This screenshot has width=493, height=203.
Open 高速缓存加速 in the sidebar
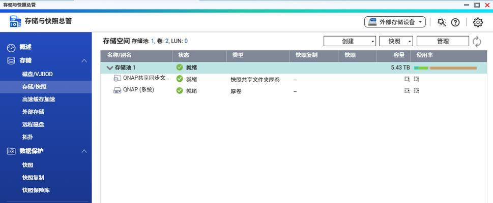pyautogui.click(x=39, y=99)
